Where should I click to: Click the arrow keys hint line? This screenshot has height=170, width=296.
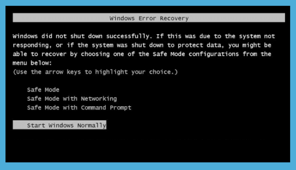pyautogui.click(x=95, y=72)
